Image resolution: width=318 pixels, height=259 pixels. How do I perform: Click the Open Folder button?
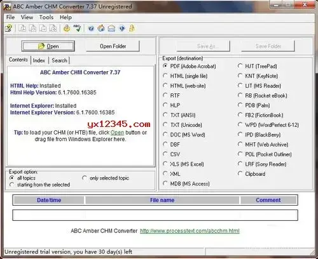113,46
